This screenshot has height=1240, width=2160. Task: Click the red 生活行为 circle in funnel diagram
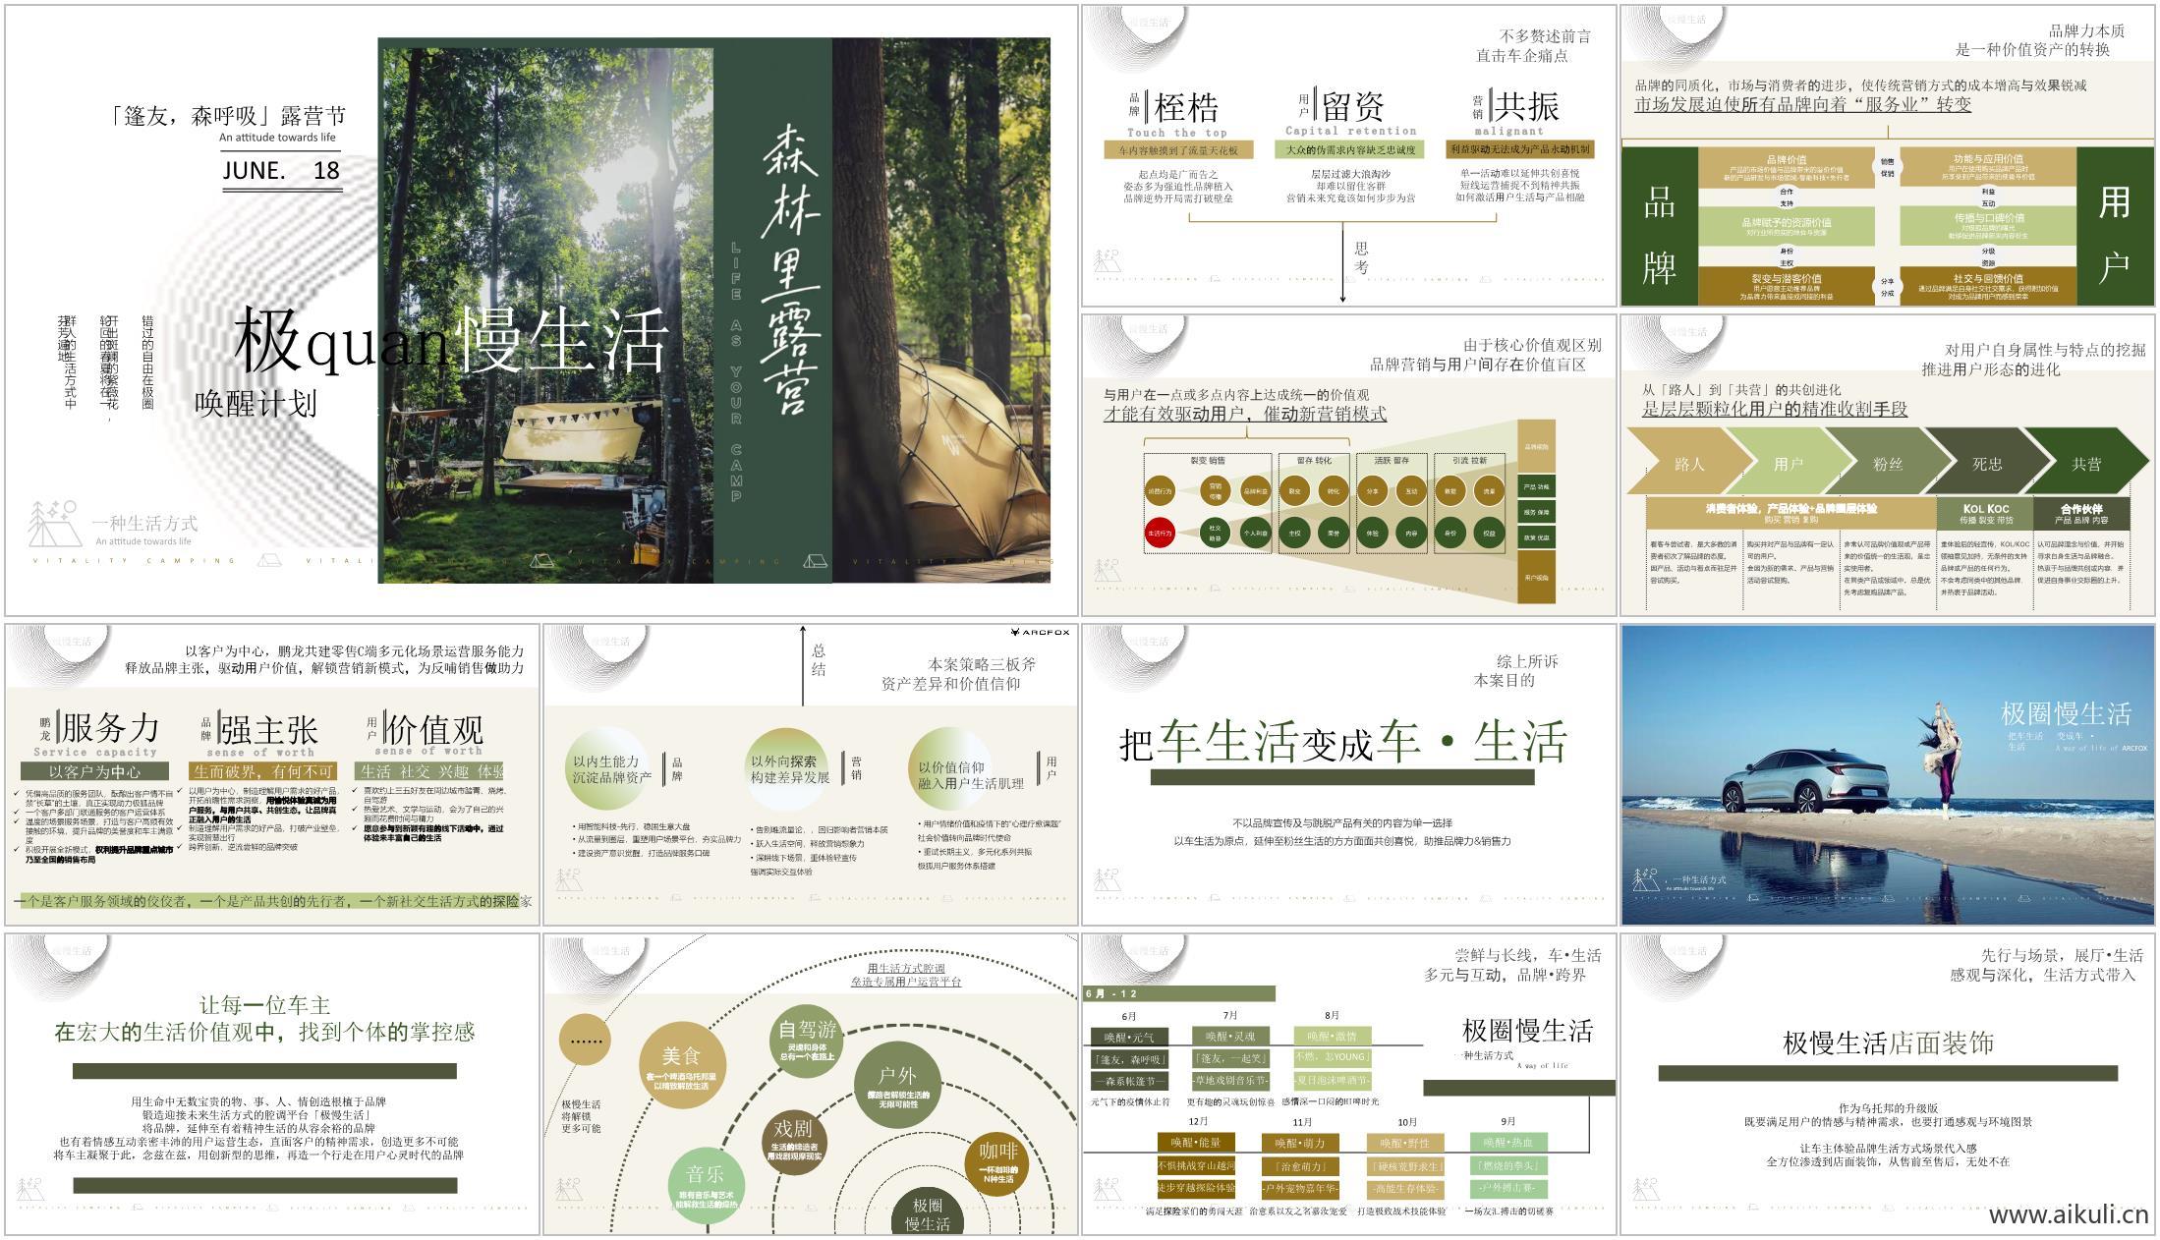(x=1160, y=534)
